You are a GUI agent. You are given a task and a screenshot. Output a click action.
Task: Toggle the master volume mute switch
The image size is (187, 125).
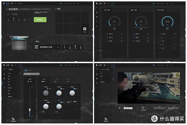[28, 81]
